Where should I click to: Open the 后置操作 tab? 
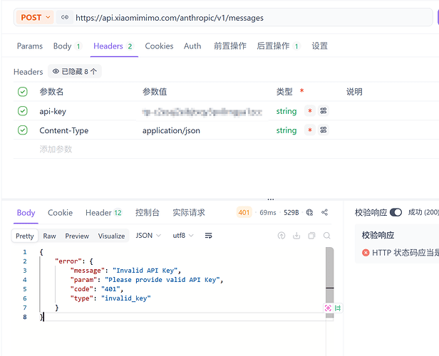coord(278,46)
